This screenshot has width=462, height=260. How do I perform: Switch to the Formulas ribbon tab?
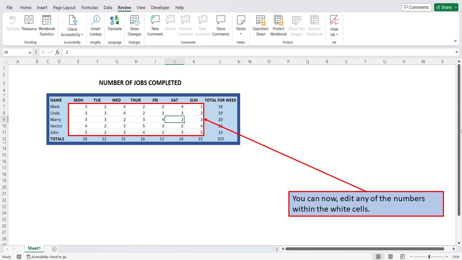(x=90, y=7)
